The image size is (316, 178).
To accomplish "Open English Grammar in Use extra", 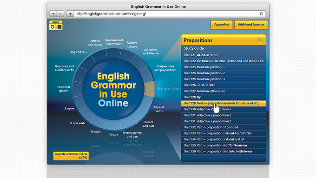I will pos(71,156).
